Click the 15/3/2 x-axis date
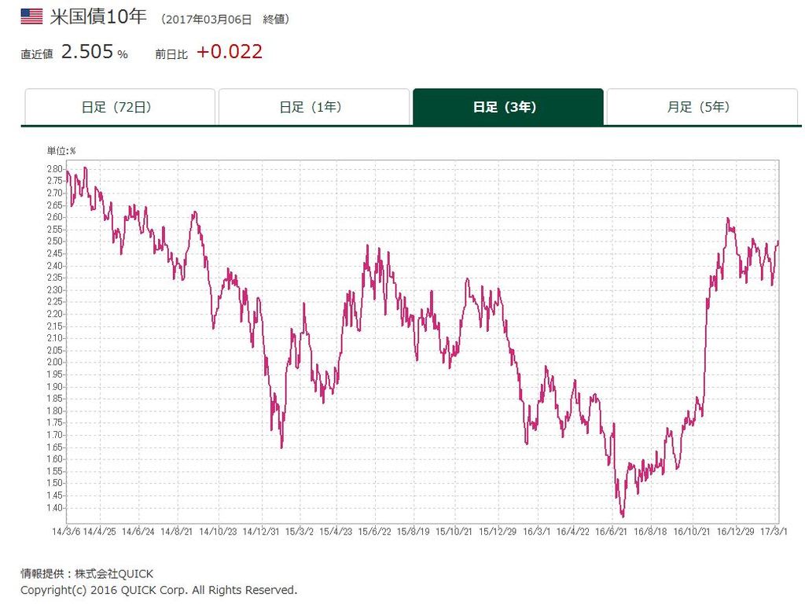Image resolution: width=805 pixels, height=604 pixels. [300, 531]
